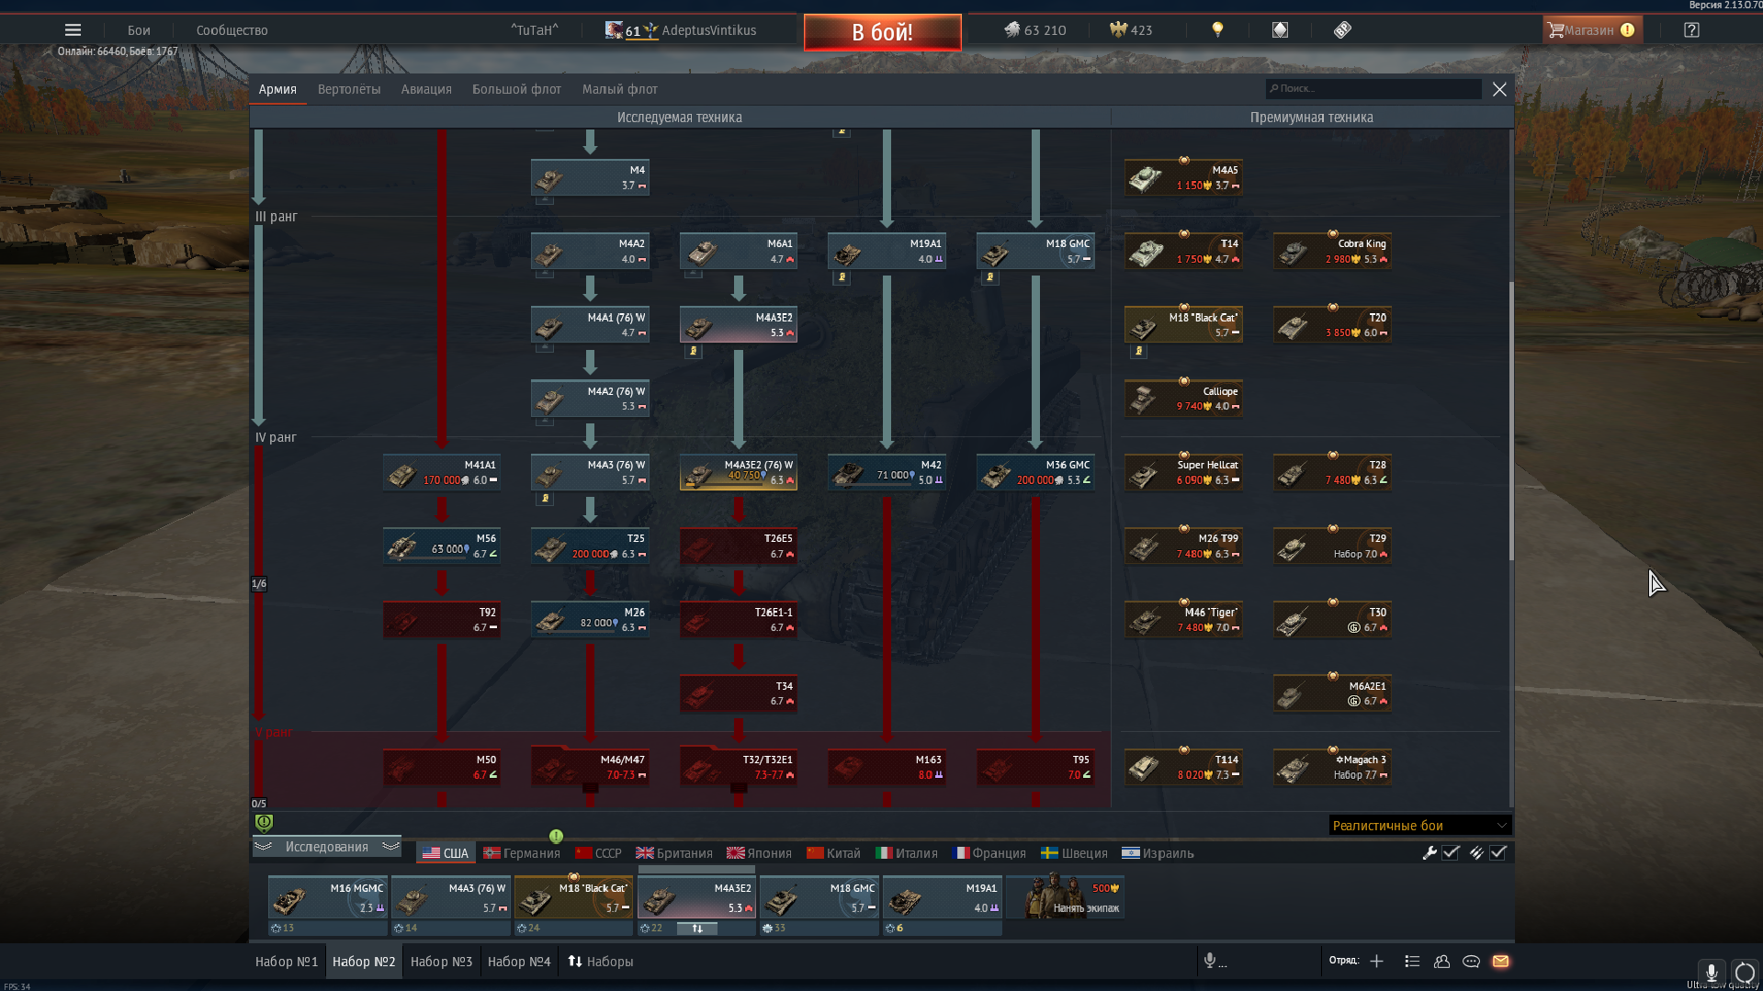
Task: Collapse the Исследования panel
Action: click(326, 847)
